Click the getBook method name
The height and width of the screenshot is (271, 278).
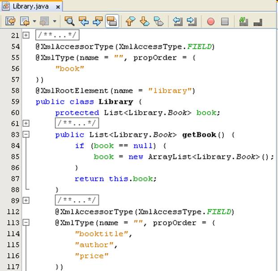(199, 135)
